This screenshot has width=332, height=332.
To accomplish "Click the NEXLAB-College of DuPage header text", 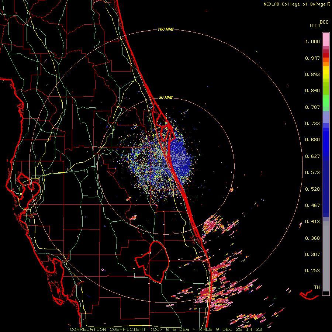I will 295,4.
